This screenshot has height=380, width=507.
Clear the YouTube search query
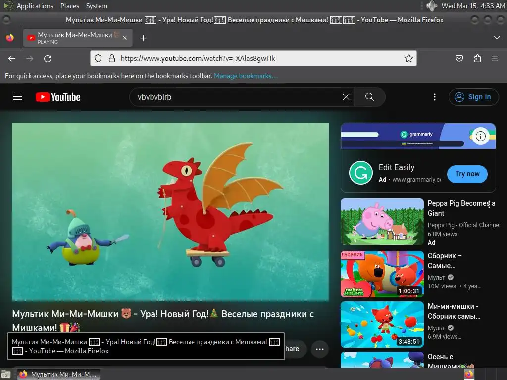point(346,97)
